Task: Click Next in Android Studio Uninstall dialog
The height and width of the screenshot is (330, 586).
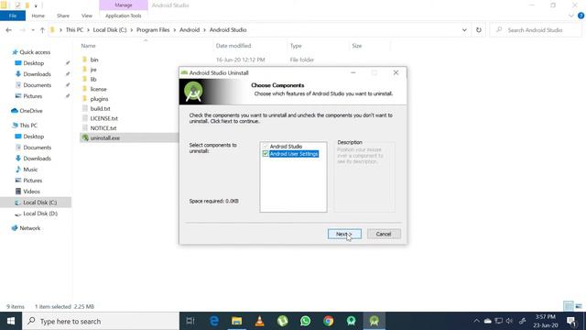Action: click(x=344, y=234)
